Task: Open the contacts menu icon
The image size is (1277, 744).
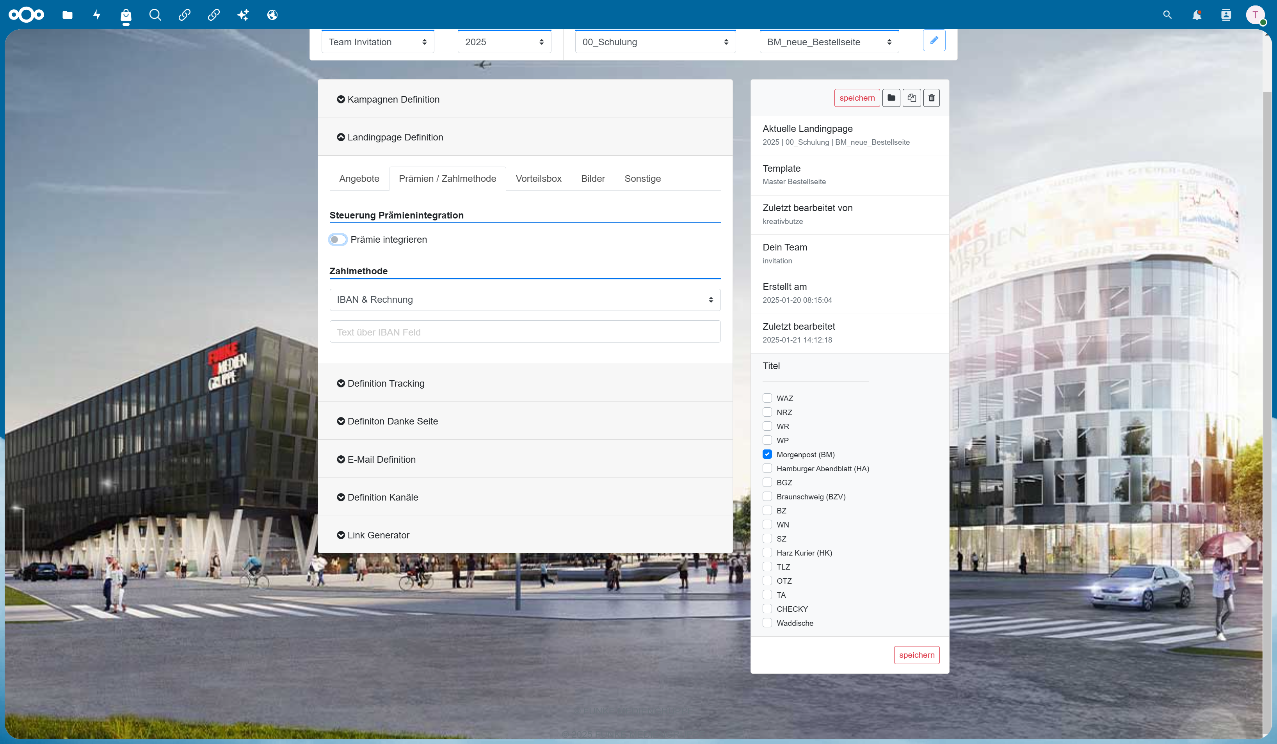Action: point(1226,15)
